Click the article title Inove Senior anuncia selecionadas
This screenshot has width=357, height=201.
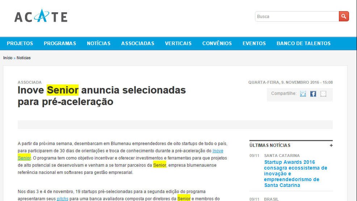point(102,96)
